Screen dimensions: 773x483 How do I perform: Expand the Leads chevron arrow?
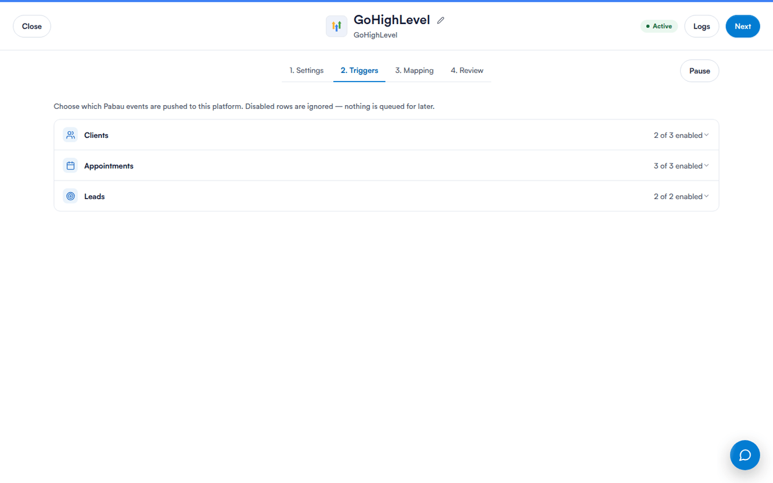(x=706, y=196)
